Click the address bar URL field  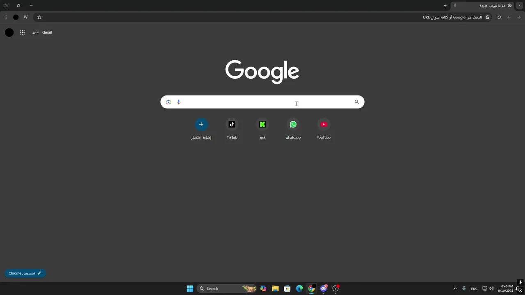(x=262, y=17)
